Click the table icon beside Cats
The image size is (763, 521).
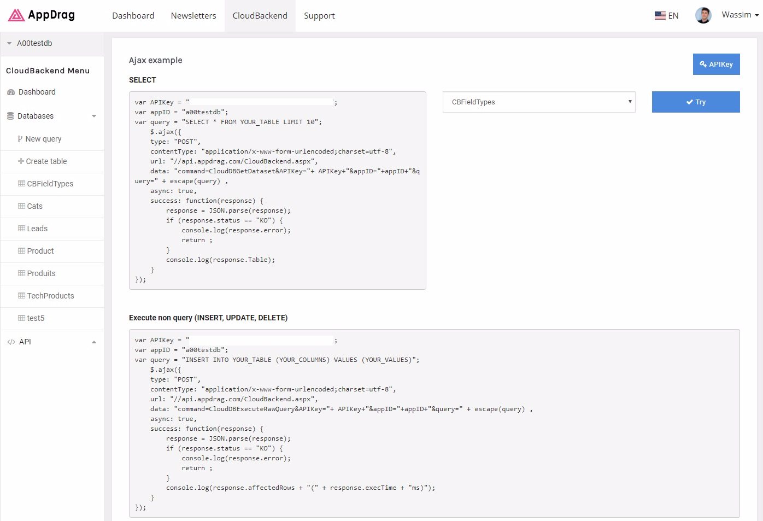[21, 206]
